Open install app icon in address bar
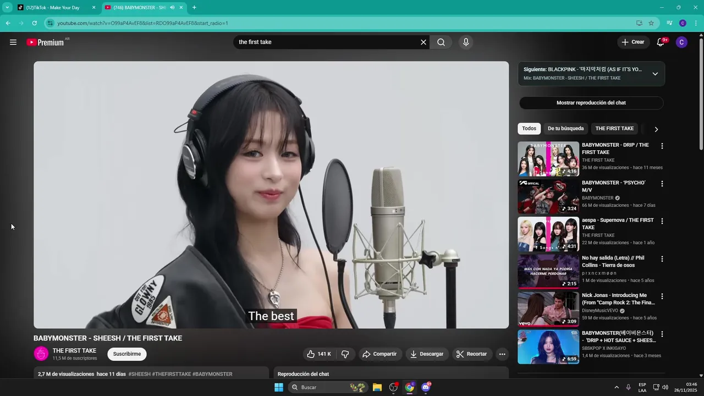The image size is (704, 396). (x=639, y=23)
